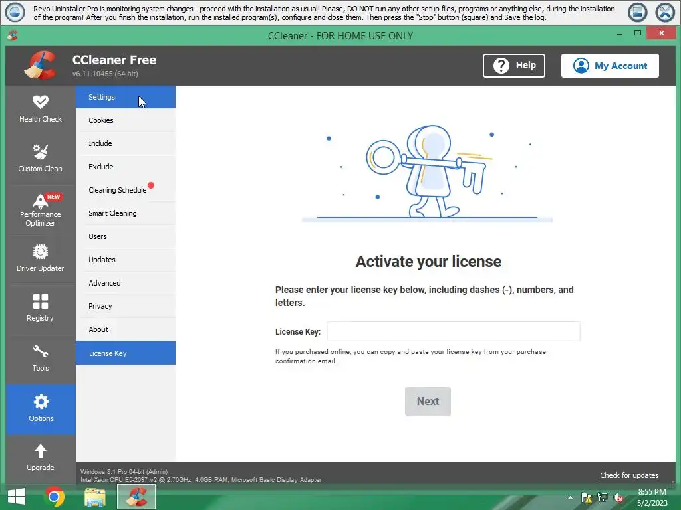Click the Next button
This screenshot has width=681, height=510.
pos(428,402)
